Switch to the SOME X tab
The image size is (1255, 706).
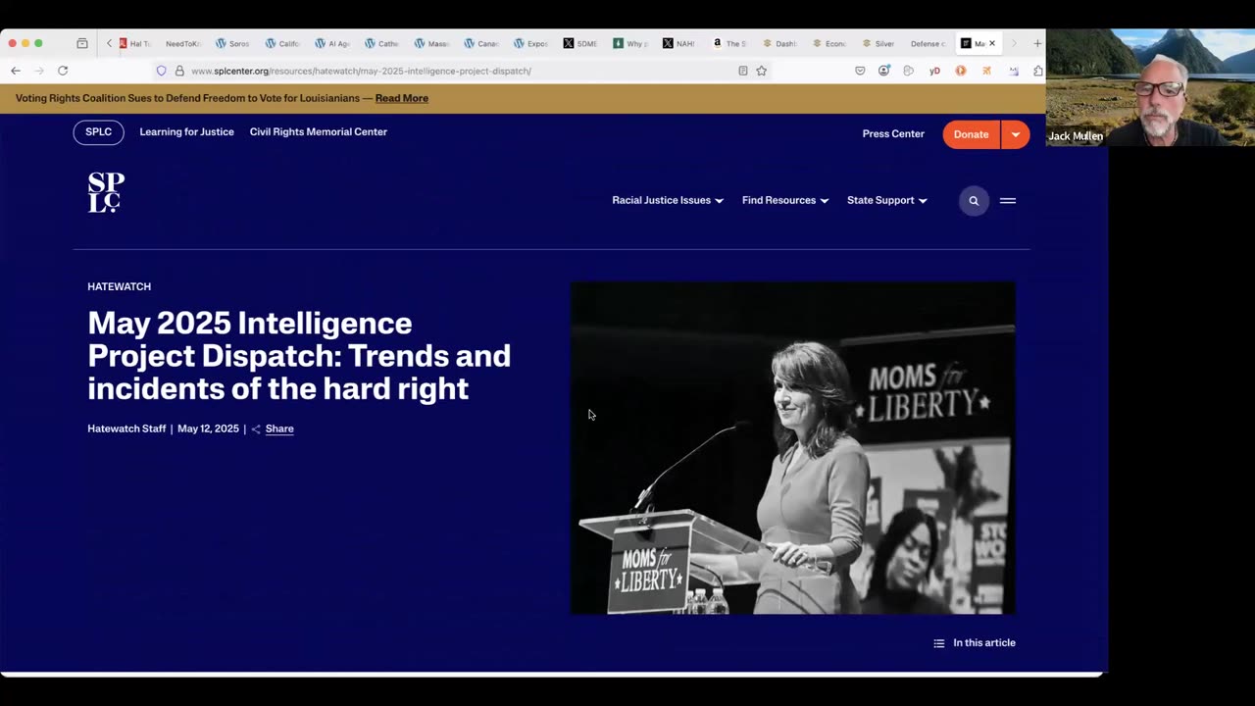pos(580,43)
